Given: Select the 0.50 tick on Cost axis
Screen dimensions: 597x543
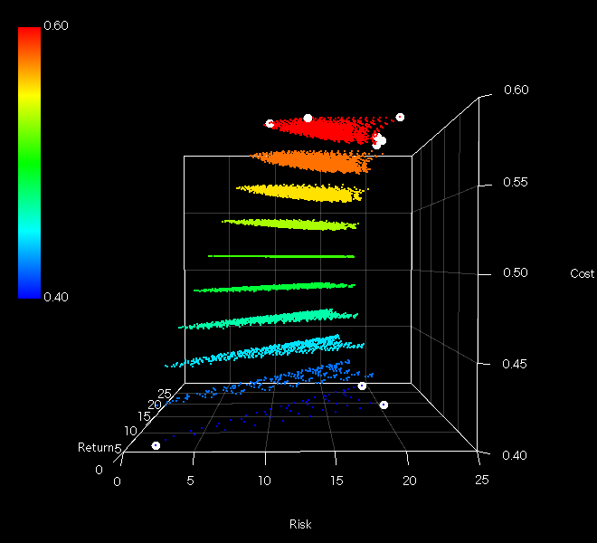Looking at the screenshot, I should (x=516, y=272).
